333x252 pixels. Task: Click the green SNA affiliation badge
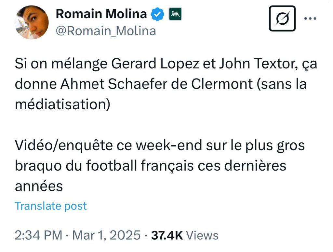tap(176, 15)
